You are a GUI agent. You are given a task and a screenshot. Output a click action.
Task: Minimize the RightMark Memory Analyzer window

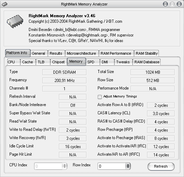(165, 4)
